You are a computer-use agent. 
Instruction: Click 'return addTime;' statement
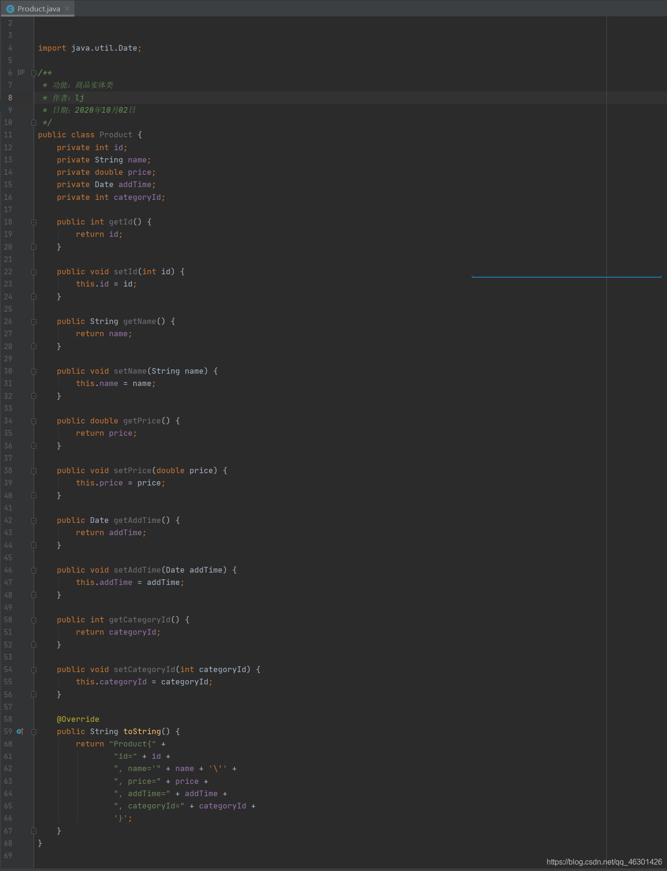pos(111,532)
